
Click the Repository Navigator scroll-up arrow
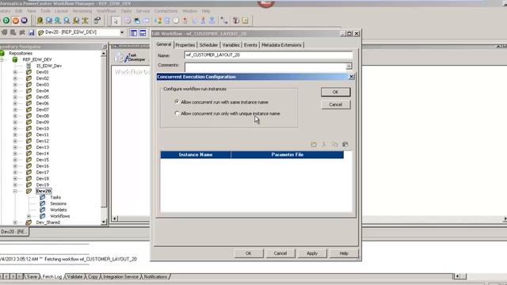tap(104, 54)
